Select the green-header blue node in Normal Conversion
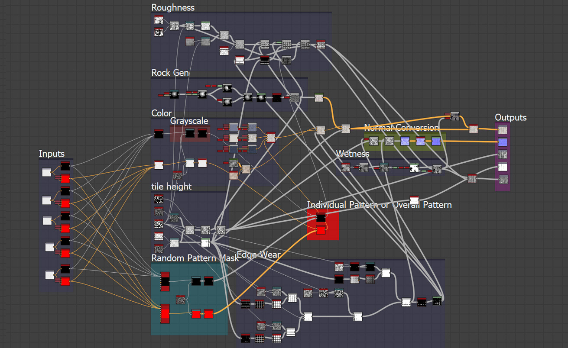Image resolution: width=568 pixels, height=348 pixels. [x=436, y=141]
